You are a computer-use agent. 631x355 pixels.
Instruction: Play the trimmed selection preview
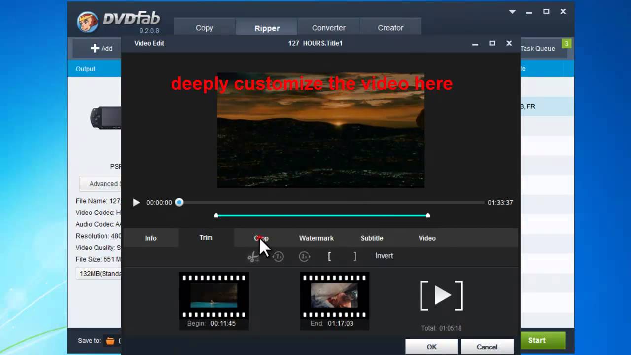pos(441,295)
